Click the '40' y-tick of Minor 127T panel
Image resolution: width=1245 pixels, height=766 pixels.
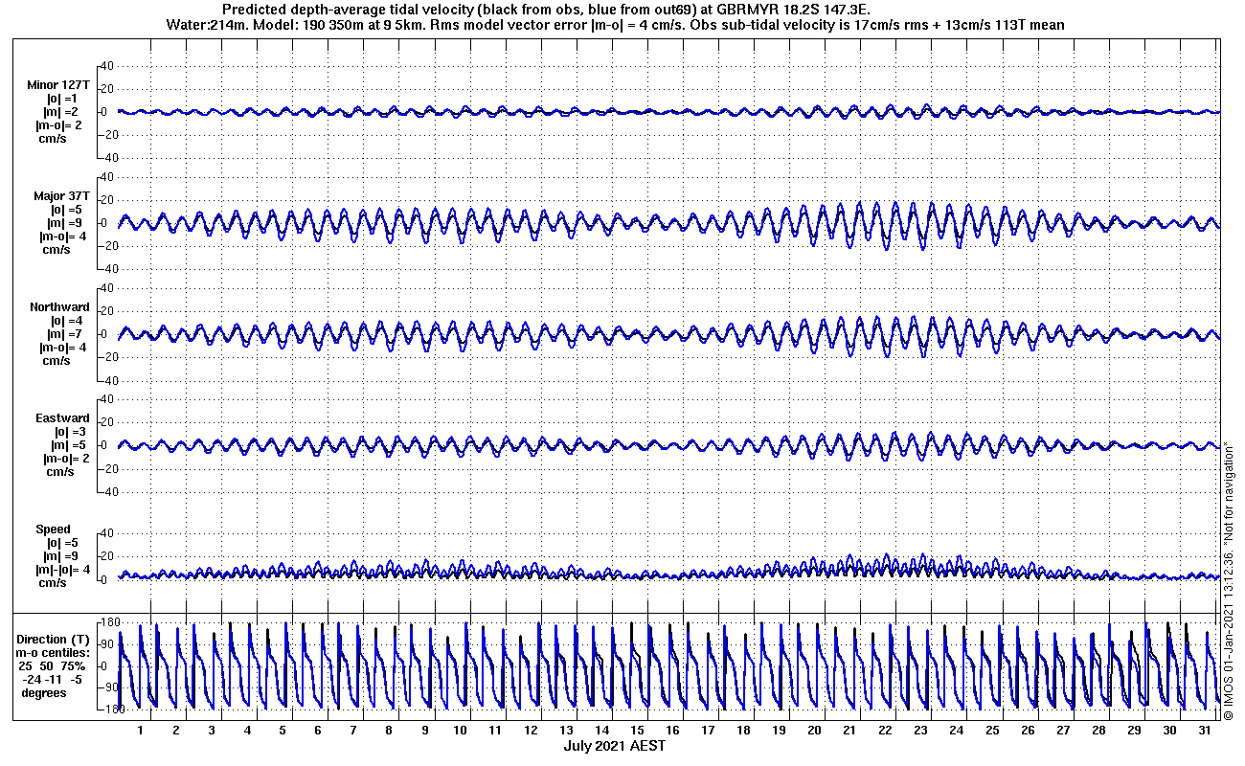coord(107,66)
